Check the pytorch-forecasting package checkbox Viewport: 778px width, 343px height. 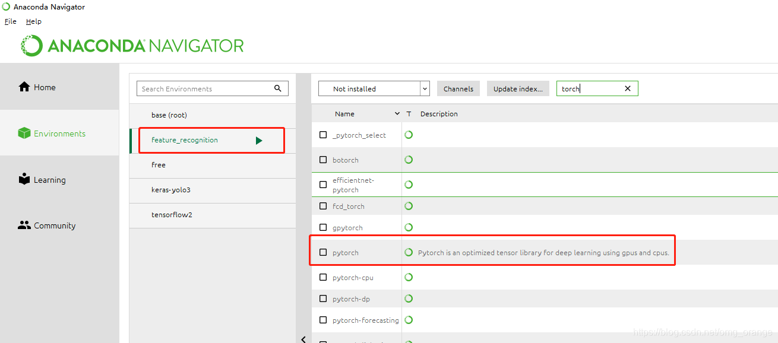pyautogui.click(x=323, y=320)
